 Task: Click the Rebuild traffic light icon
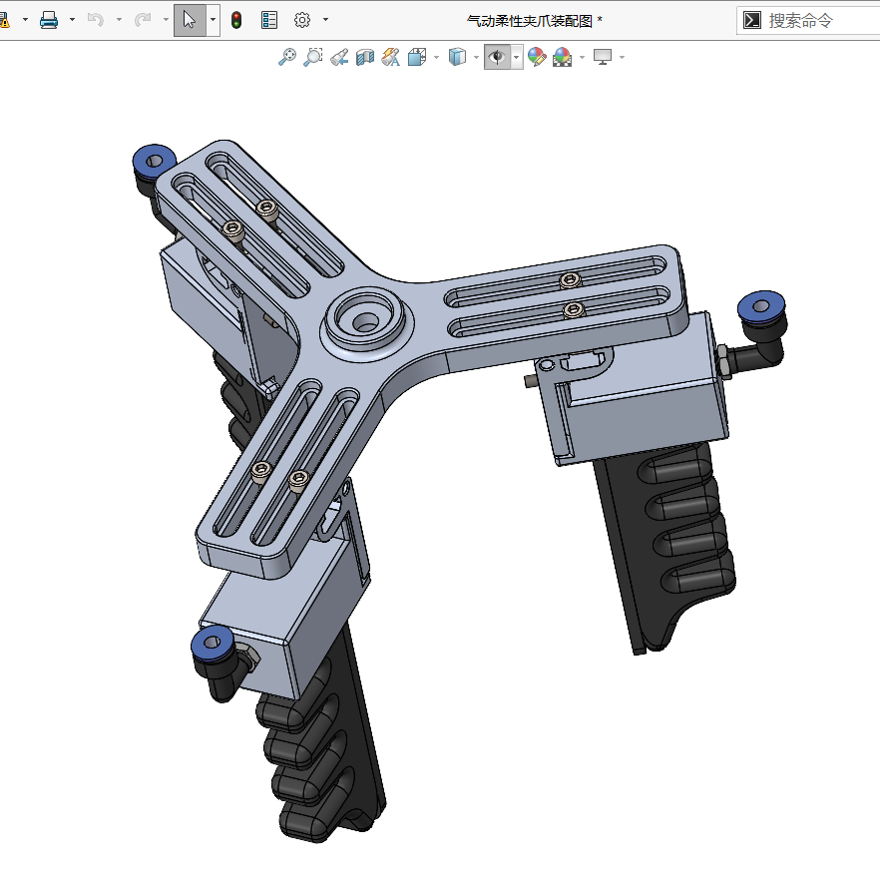tap(236, 20)
